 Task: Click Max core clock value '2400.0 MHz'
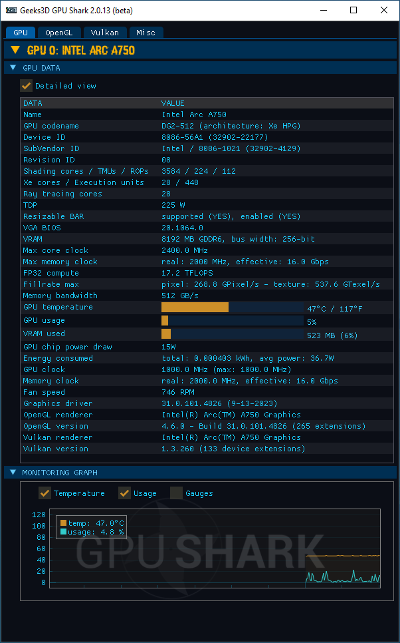coord(185,250)
